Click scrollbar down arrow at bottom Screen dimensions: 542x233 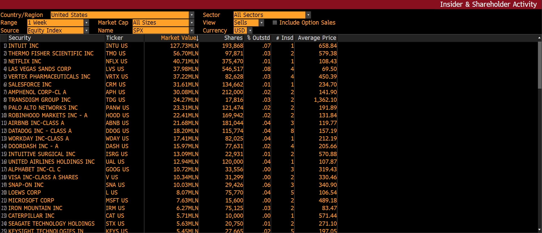(x=539, y=230)
